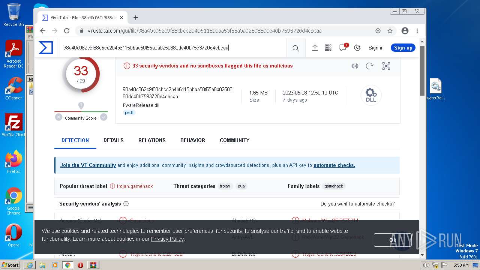Screen dimensions: 480x270
Task: Click Security vendors' analysis info icon
Action: [x=126, y=204]
